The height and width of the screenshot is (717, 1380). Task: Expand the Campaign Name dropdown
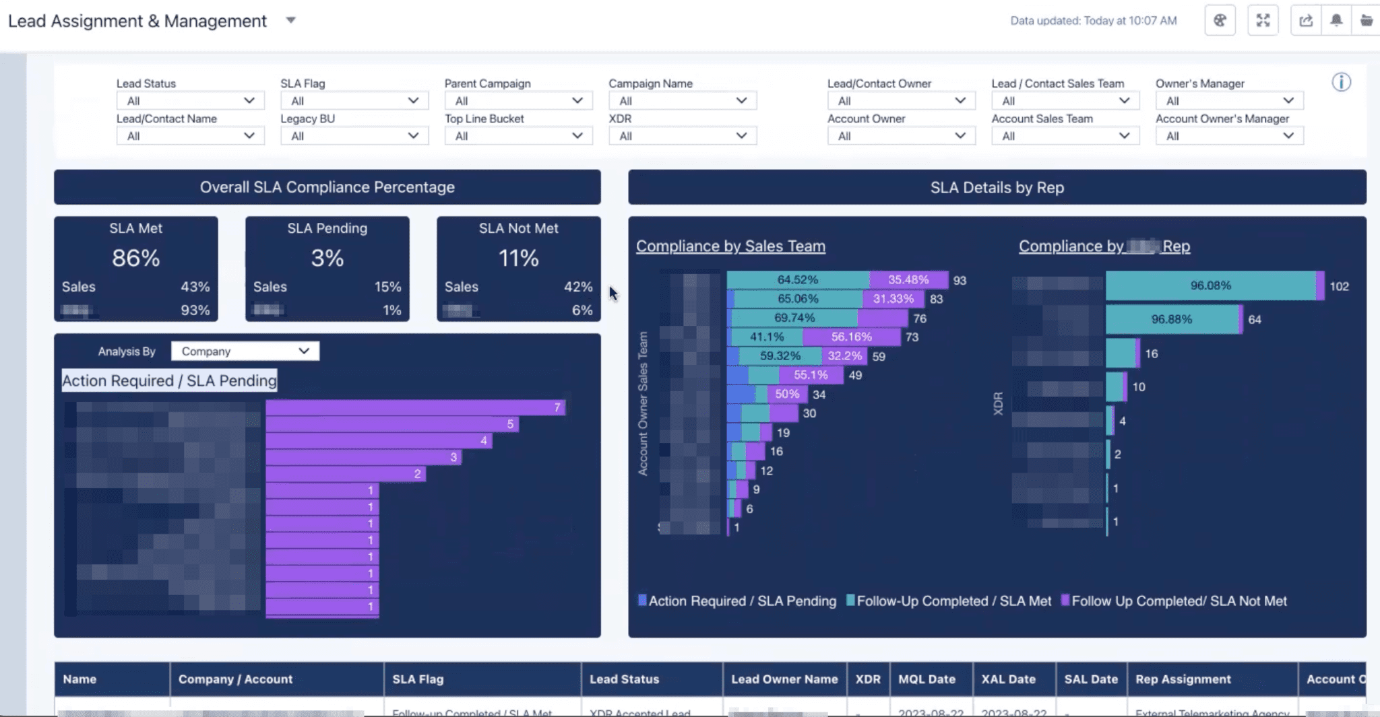pyautogui.click(x=682, y=100)
